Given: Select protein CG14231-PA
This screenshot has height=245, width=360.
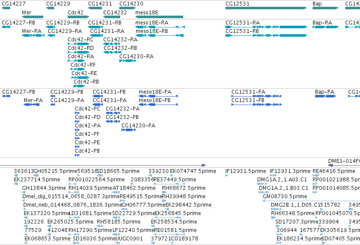Looking at the screenshot, I should tap(110, 100).
